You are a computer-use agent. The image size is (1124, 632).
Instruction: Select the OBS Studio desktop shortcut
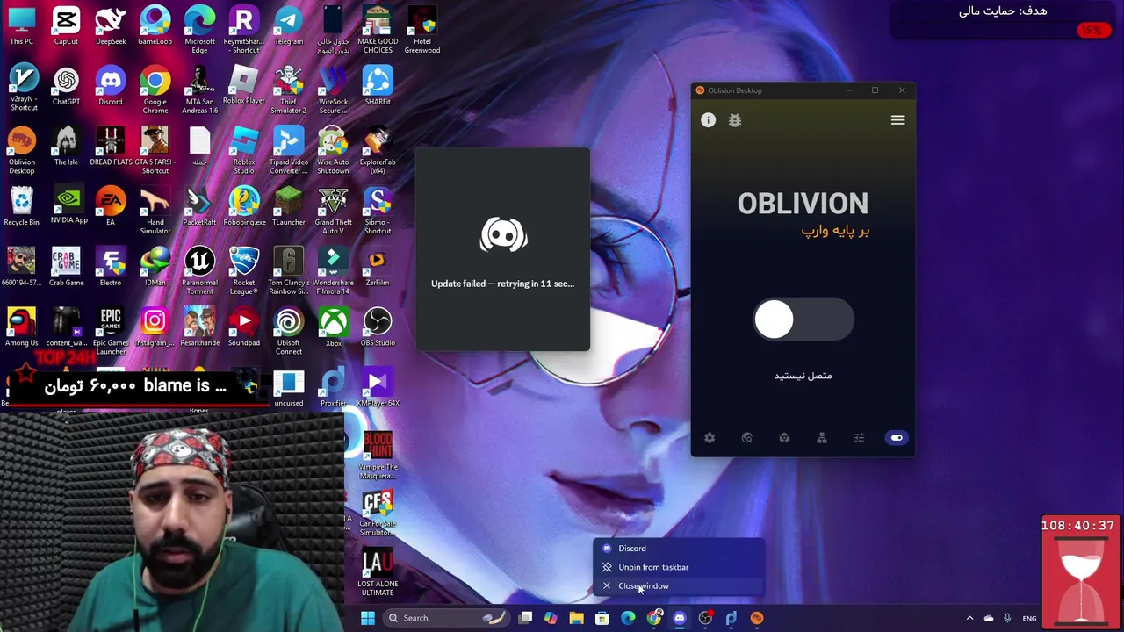[378, 327]
